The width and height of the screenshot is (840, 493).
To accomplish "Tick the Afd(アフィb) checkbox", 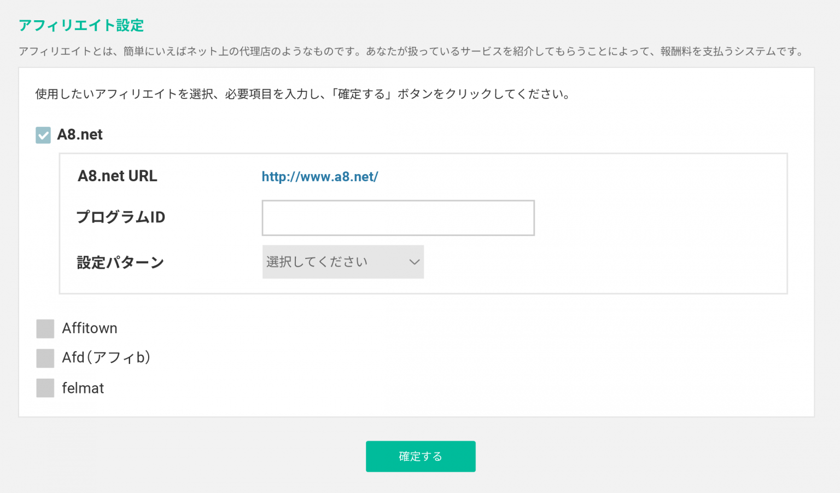I will coord(45,358).
